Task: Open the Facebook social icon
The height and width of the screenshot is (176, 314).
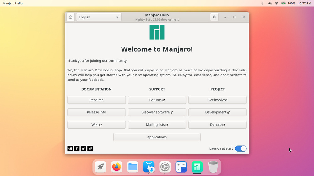Action: click(x=77, y=148)
